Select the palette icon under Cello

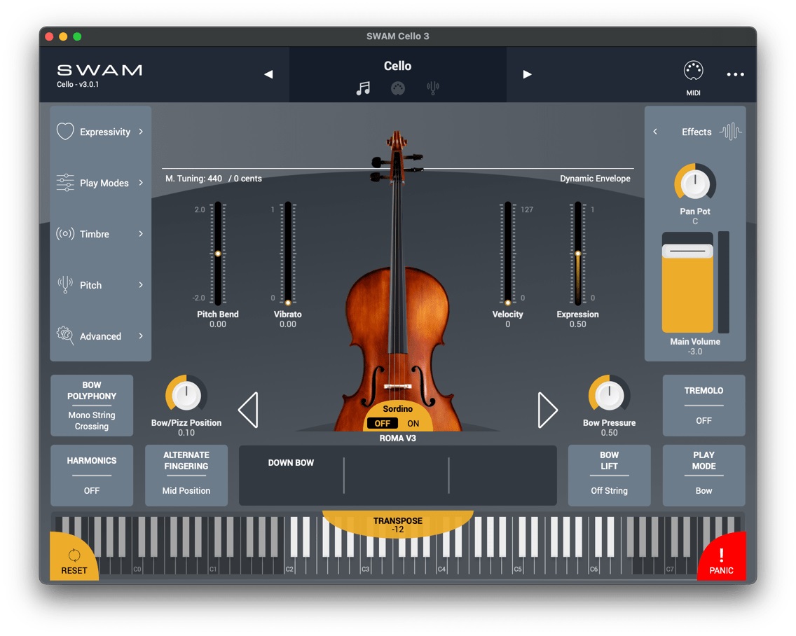[x=398, y=88]
